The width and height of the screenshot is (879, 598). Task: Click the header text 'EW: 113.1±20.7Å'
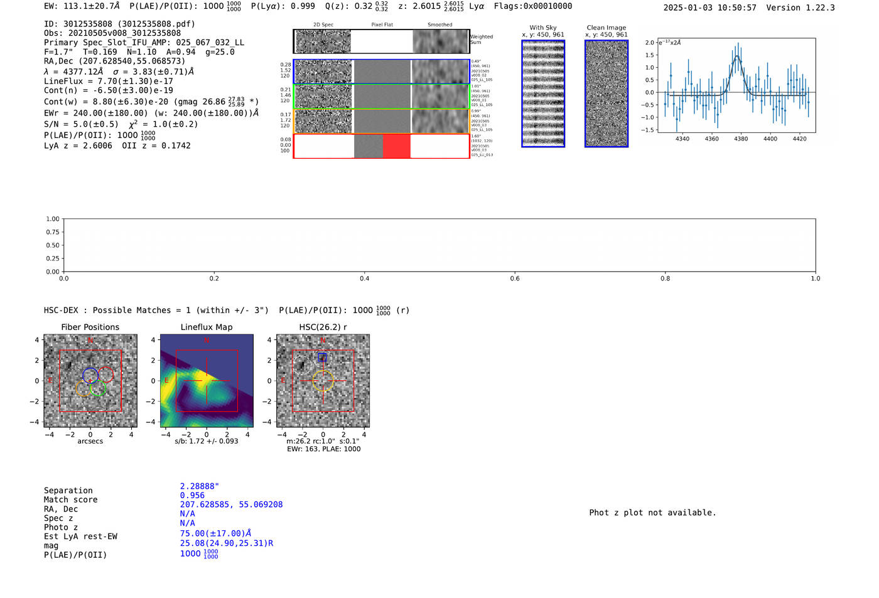click(82, 6)
